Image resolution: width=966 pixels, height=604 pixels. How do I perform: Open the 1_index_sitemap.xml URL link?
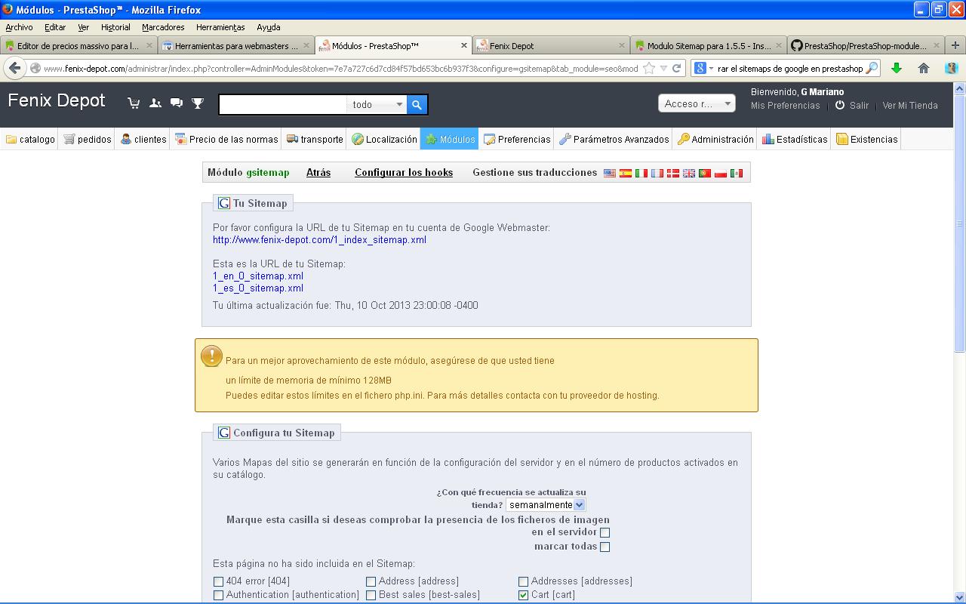point(319,240)
